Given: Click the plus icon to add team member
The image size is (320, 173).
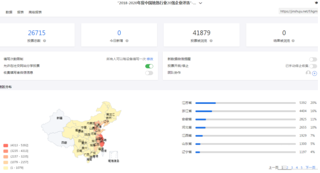Looking at the screenshot, I should pos(314,73).
